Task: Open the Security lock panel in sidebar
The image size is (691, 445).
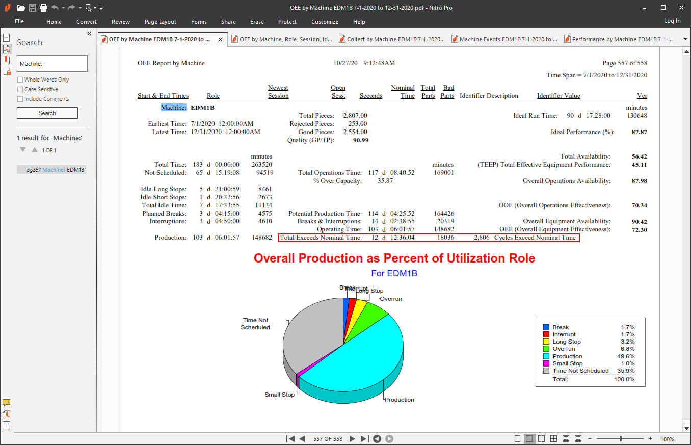Action: coord(7,71)
